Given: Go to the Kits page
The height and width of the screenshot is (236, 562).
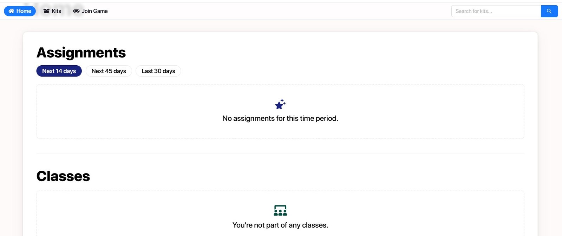Looking at the screenshot, I should [x=52, y=11].
